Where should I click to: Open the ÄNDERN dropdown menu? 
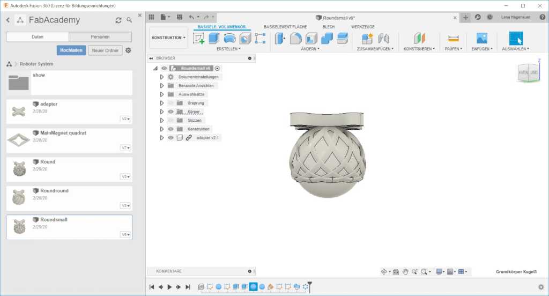310,49
